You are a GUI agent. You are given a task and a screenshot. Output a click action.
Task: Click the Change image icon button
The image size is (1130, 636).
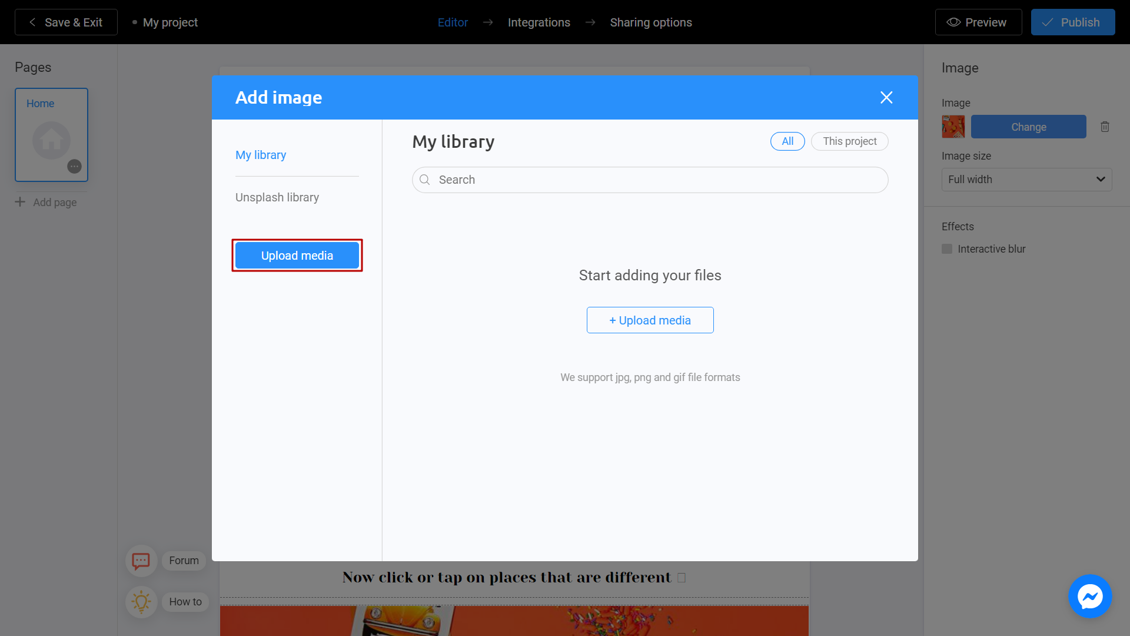[1028, 127]
